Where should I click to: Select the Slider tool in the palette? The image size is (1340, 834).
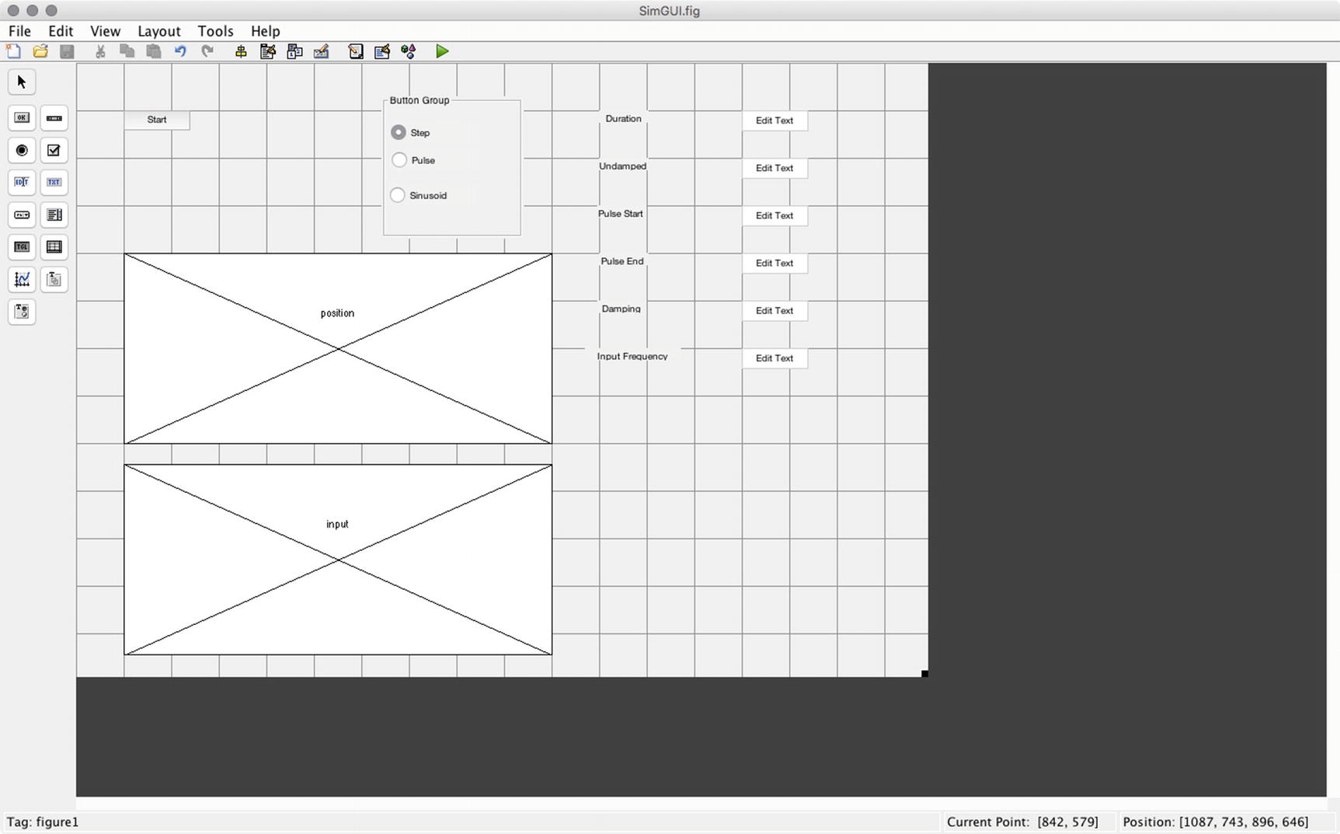coord(54,117)
